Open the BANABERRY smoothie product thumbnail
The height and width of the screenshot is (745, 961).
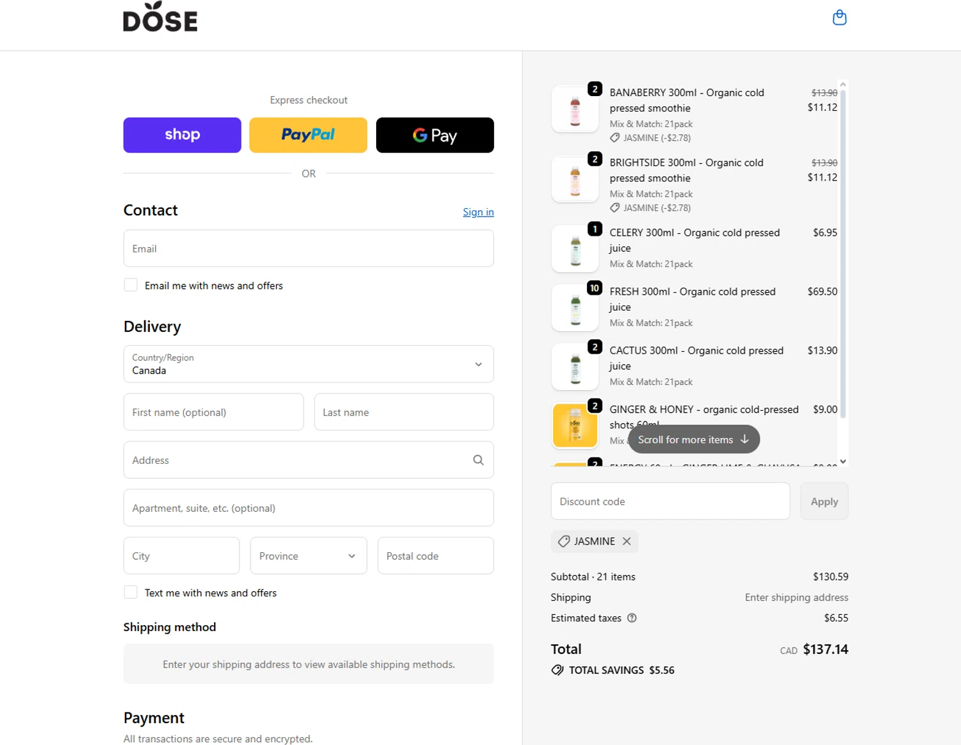click(575, 109)
